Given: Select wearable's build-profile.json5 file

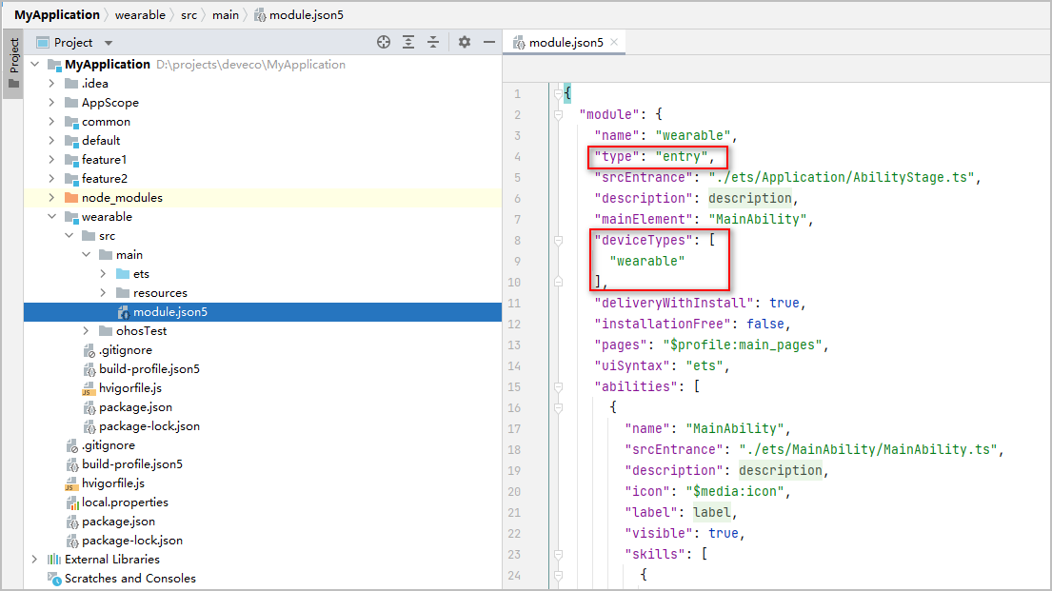Looking at the screenshot, I should point(149,369).
